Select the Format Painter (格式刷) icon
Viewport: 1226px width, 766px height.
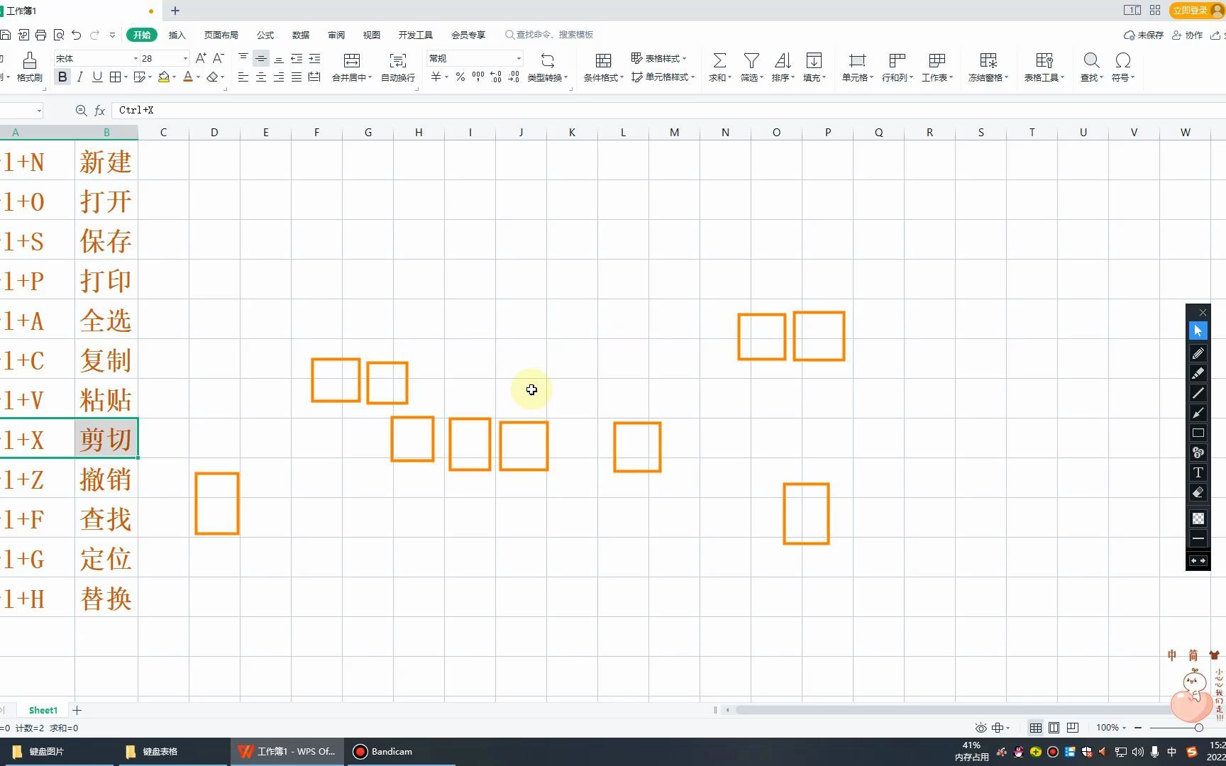[x=29, y=60]
